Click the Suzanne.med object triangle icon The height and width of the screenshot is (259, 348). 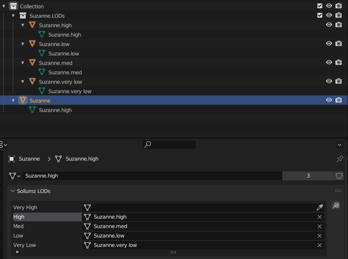(x=32, y=63)
